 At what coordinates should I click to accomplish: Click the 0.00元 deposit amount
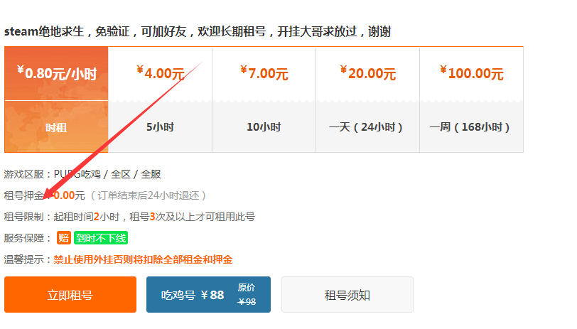click(x=69, y=195)
